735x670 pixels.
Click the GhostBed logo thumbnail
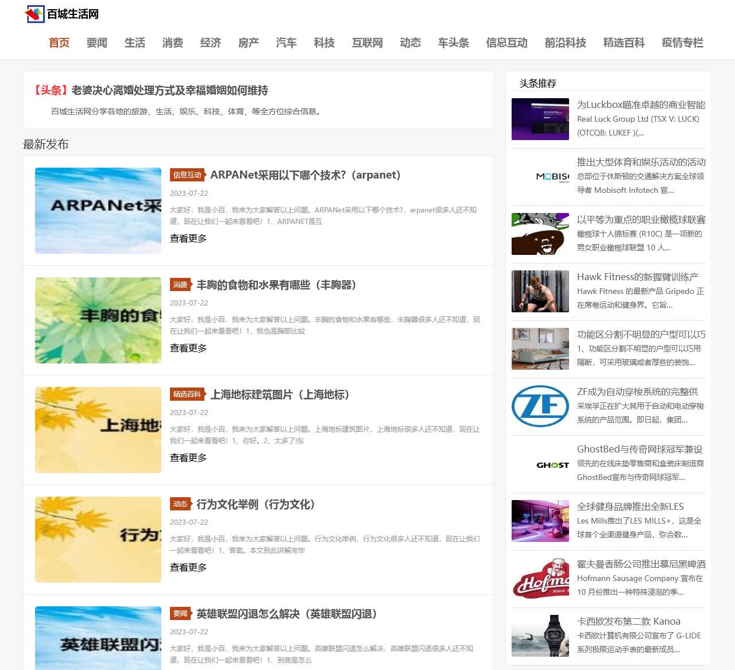(540, 464)
